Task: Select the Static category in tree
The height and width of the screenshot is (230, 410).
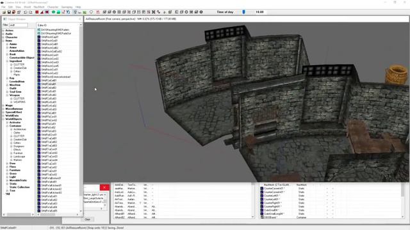Action: (x=13, y=183)
